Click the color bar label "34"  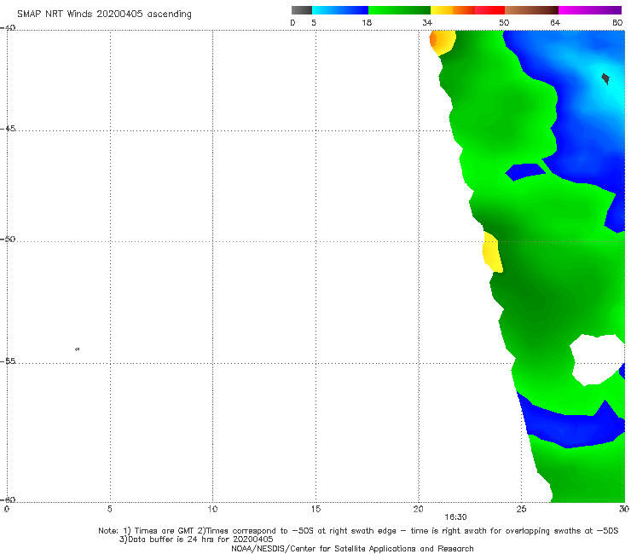pos(427,22)
